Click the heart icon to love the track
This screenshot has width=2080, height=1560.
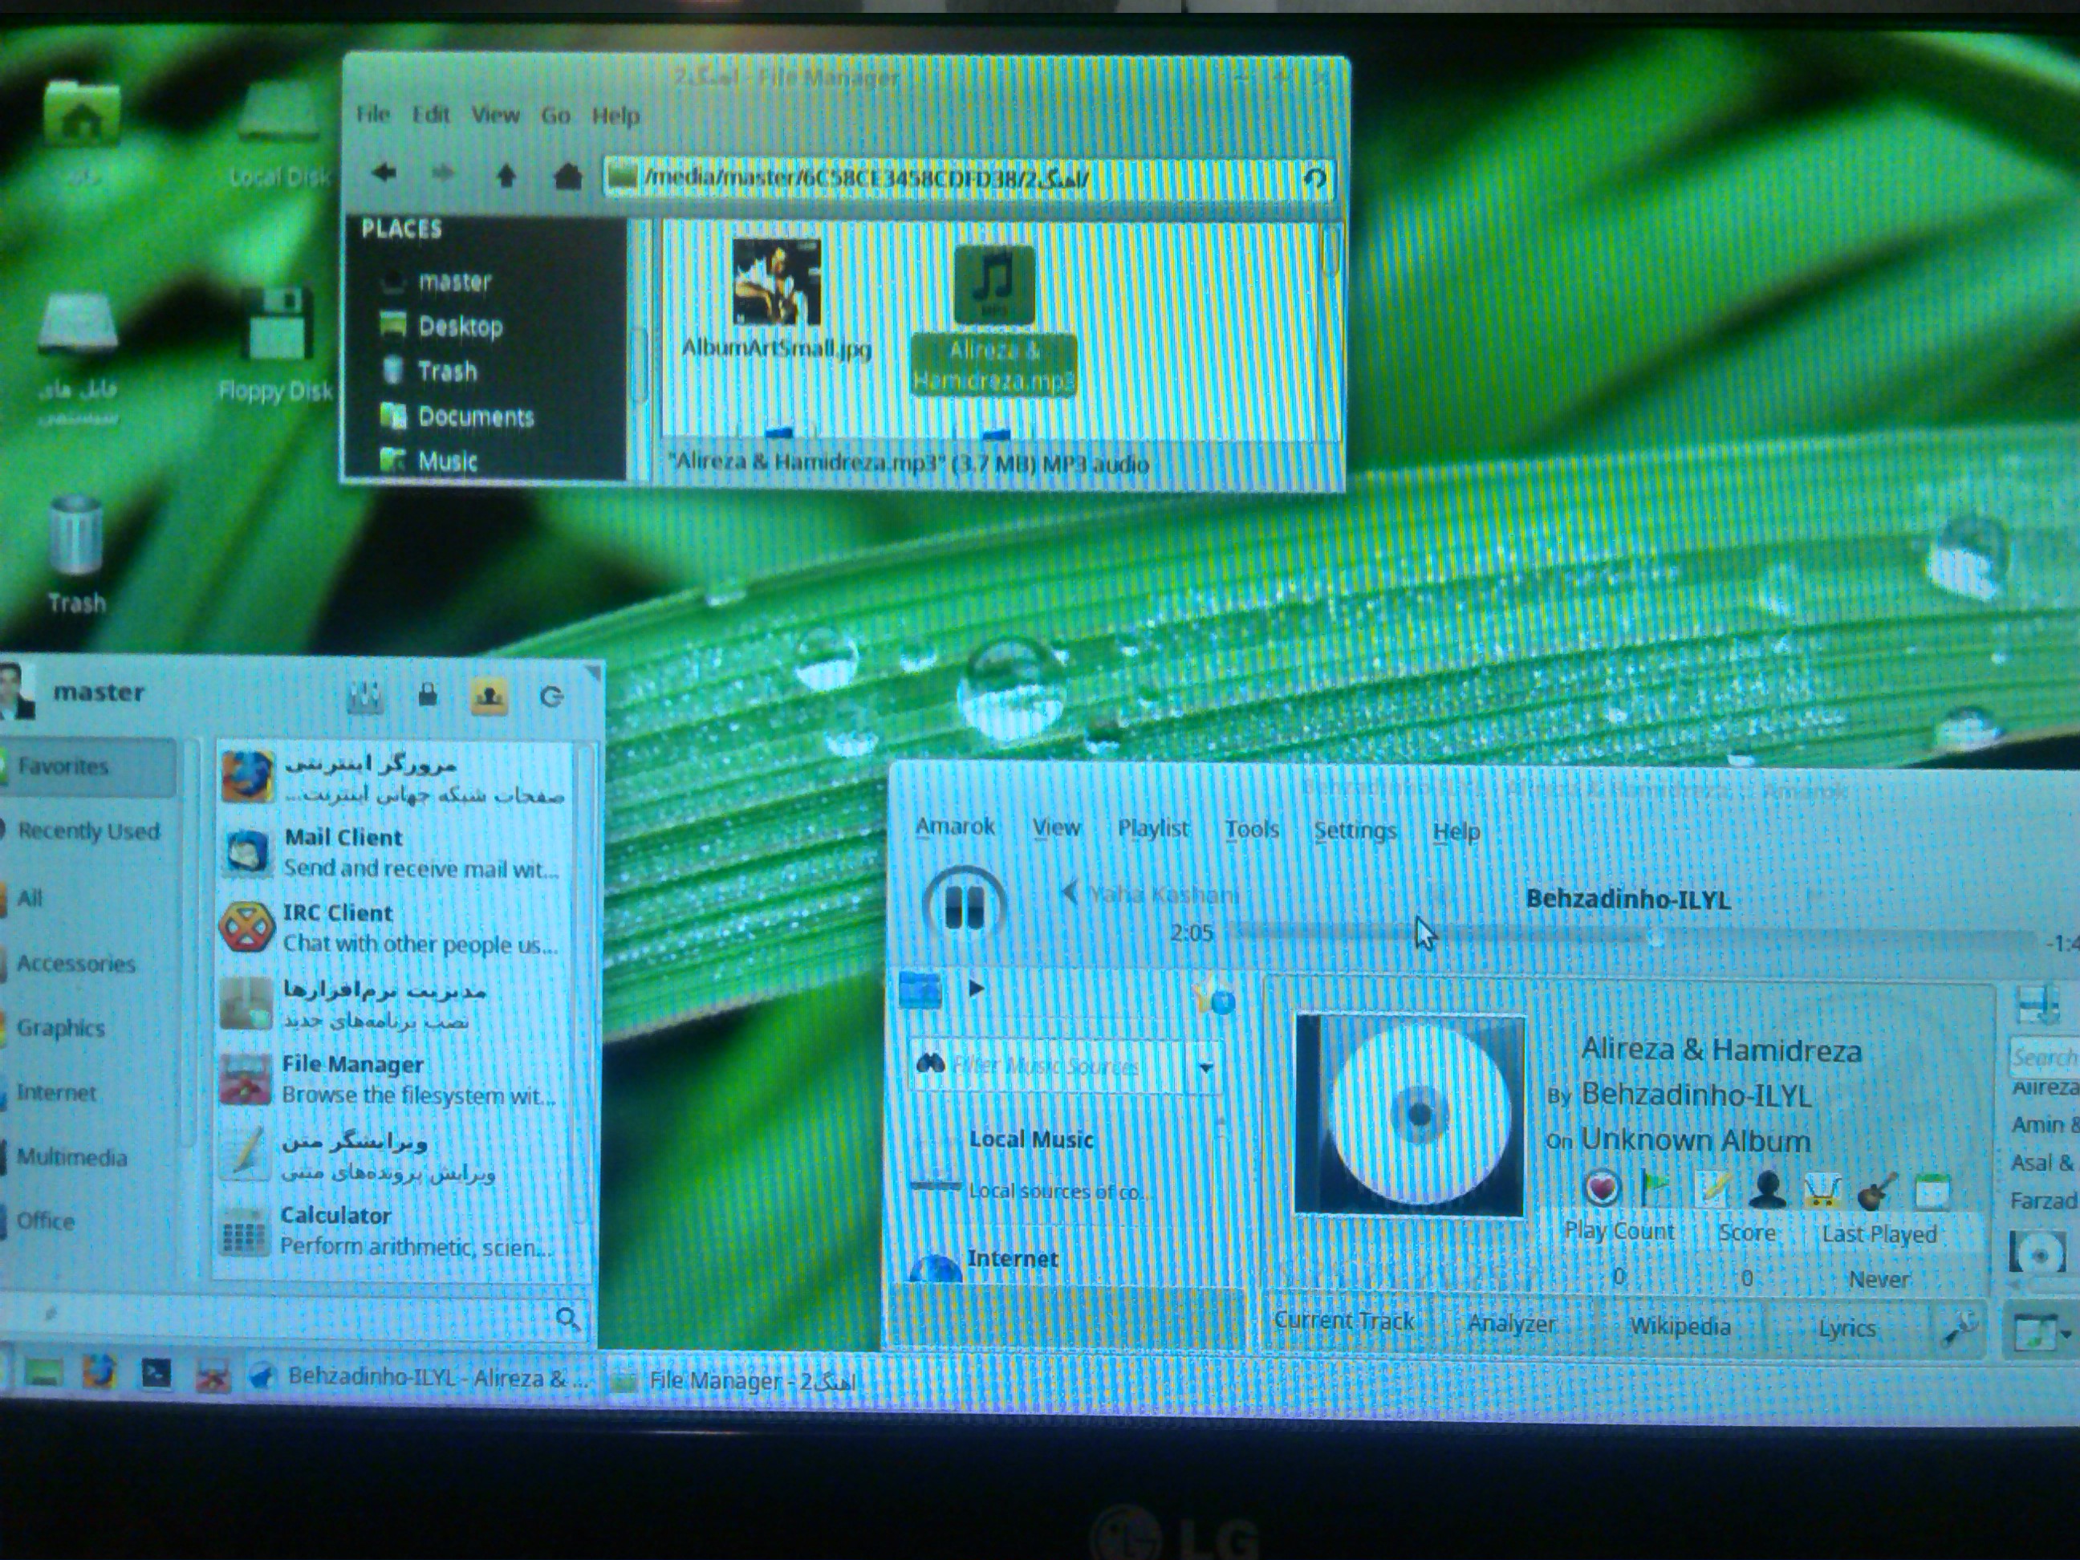[x=1602, y=1188]
